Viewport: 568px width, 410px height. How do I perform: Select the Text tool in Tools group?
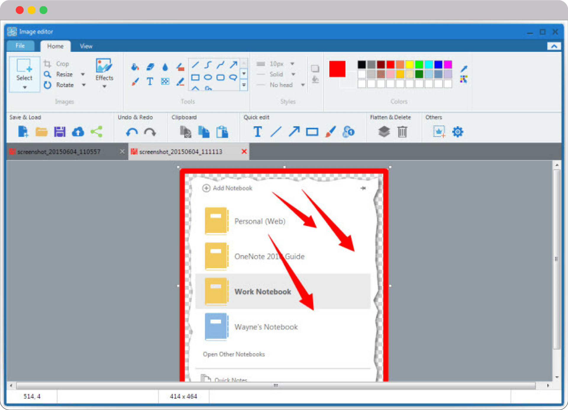pyautogui.click(x=150, y=81)
